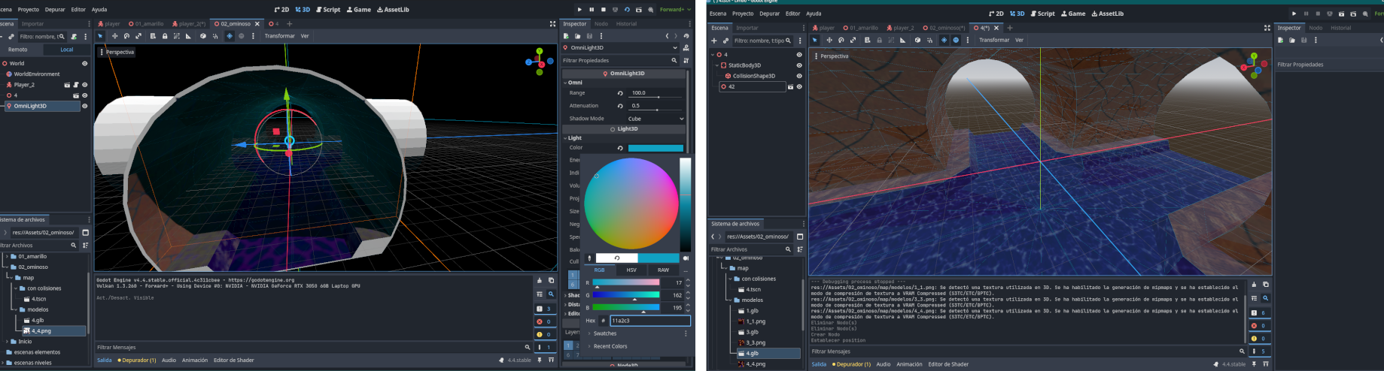
Task: Click the lock selected node icon in left toolbar
Action: tap(165, 36)
